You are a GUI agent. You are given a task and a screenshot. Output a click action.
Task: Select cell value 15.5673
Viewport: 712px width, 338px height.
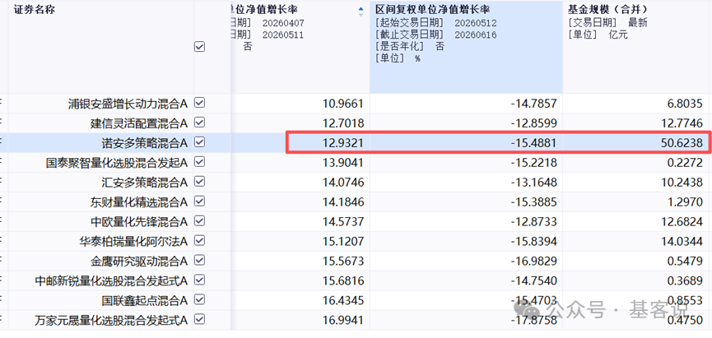[343, 262]
